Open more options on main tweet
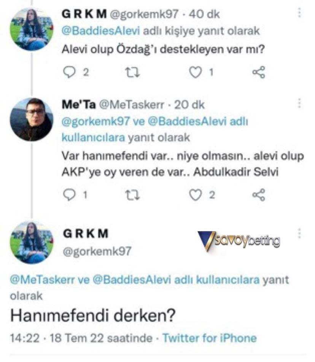The width and height of the screenshot is (315, 362). (x=300, y=233)
